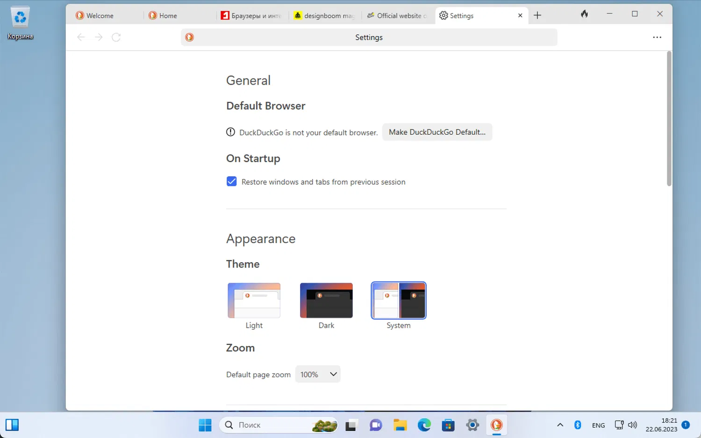Select the Light theme thumbnail
701x438 pixels.
(254, 301)
